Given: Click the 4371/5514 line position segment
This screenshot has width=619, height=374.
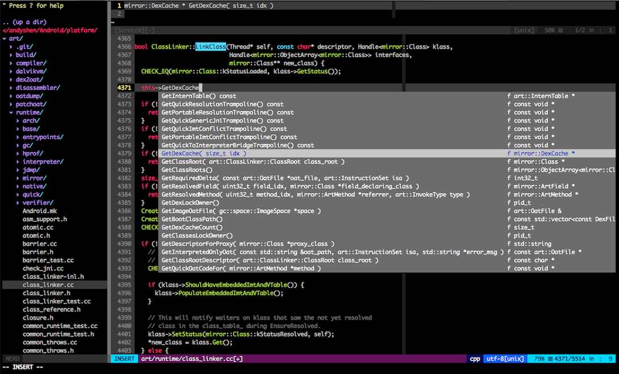Looking at the screenshot, I should click(x=570, y=359).
